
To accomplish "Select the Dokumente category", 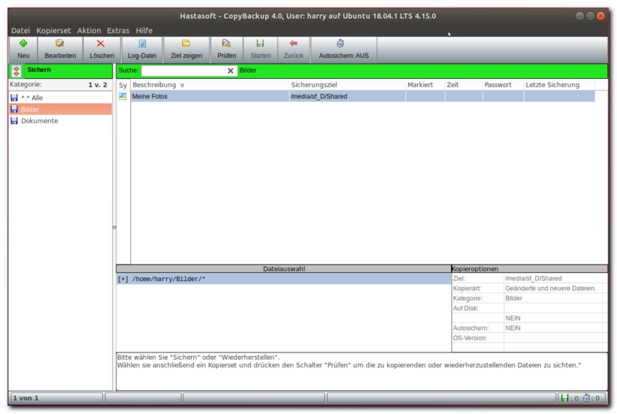I will 39,121.
